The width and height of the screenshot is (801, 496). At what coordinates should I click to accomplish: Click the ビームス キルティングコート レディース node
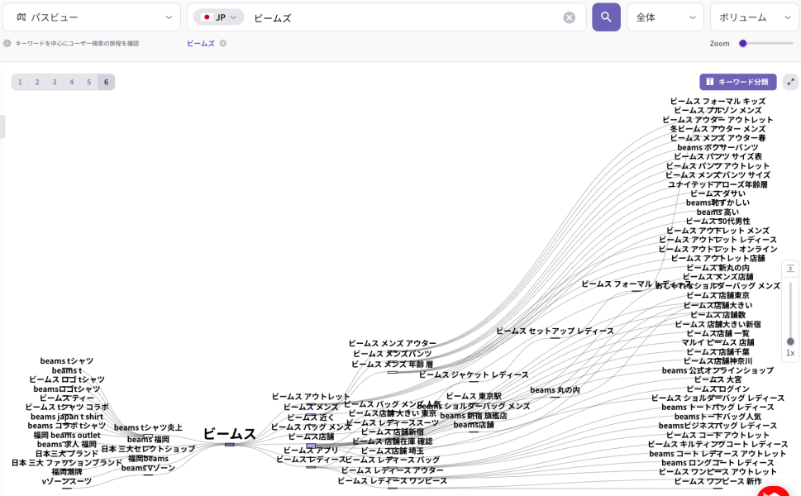click(718, 445)
